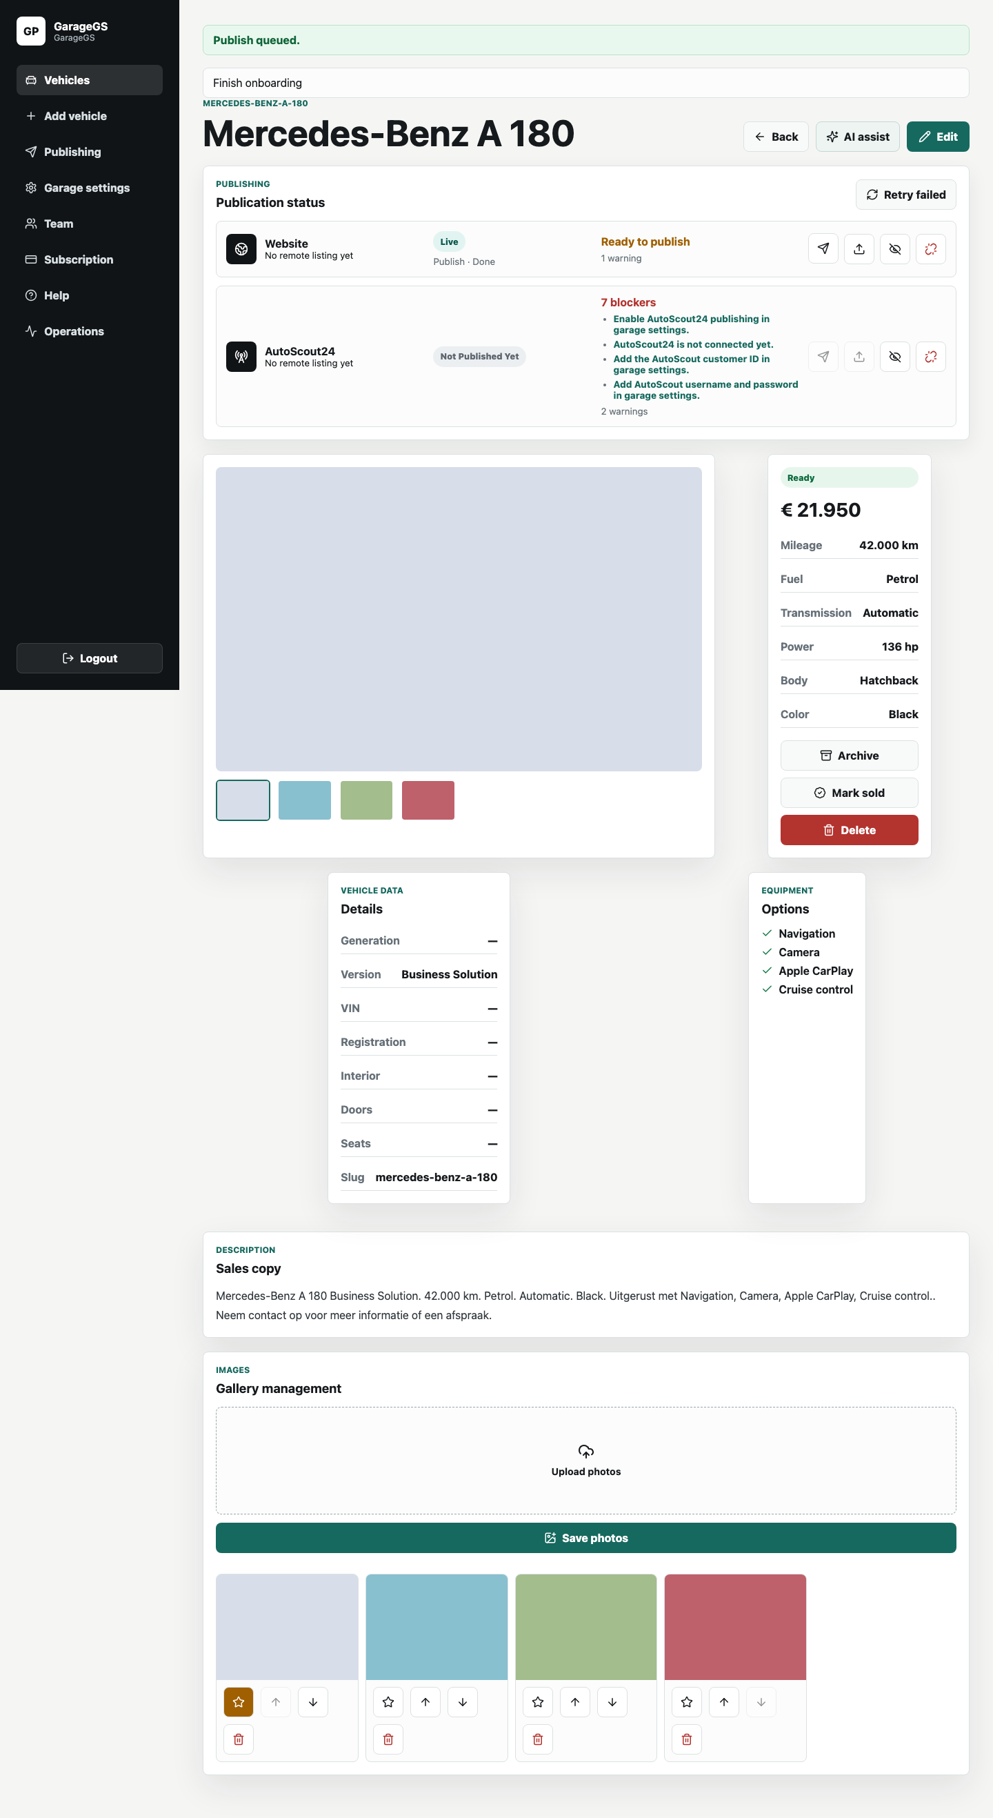This screenshot has height=1818, width=993.
Task: Click the cloud upload icon in Gallery management
Action: click(x=586, y=1451)
